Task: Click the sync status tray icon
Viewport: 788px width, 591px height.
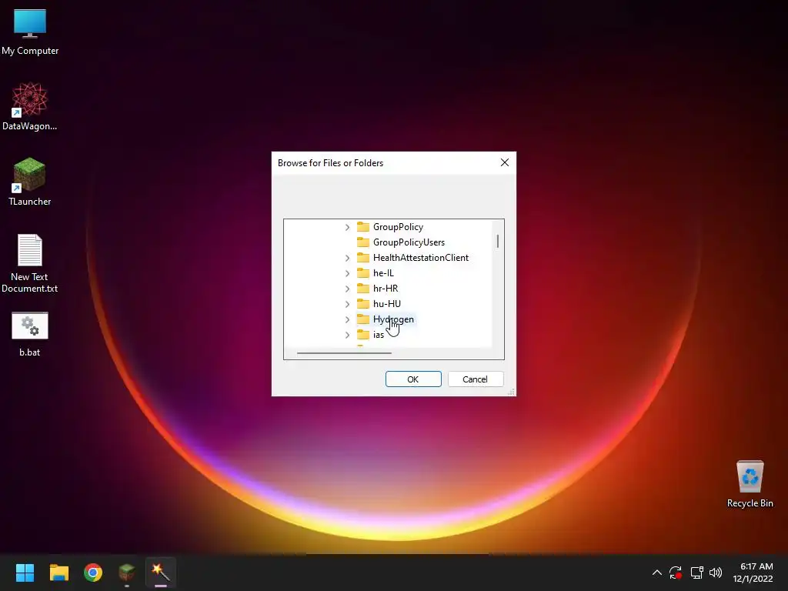Action: tap(676, 573)
